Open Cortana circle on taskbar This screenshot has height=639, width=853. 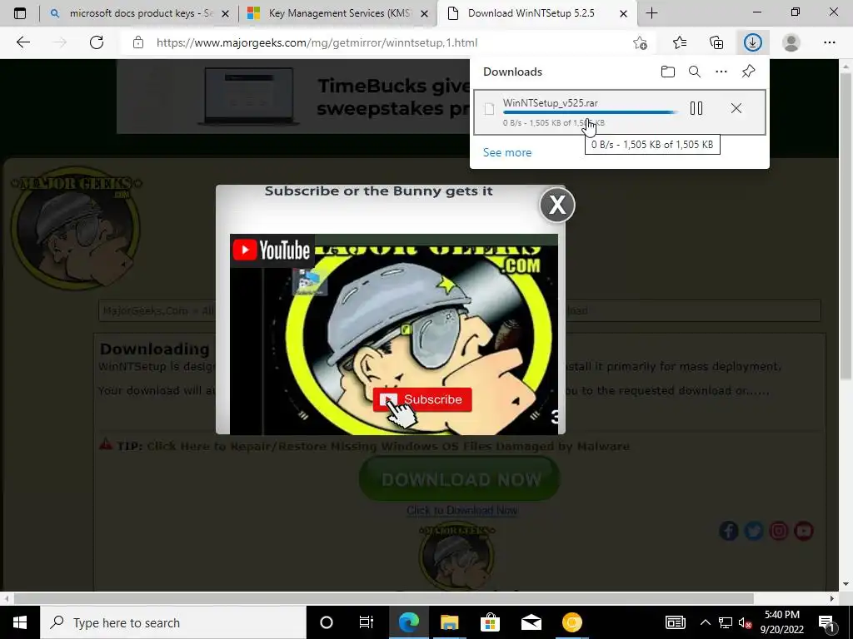click(x=327, y=622)
